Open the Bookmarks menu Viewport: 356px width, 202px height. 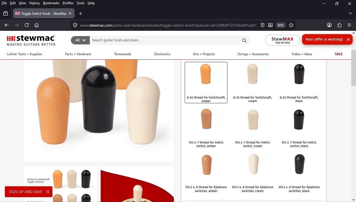click(x=51, y=3)
